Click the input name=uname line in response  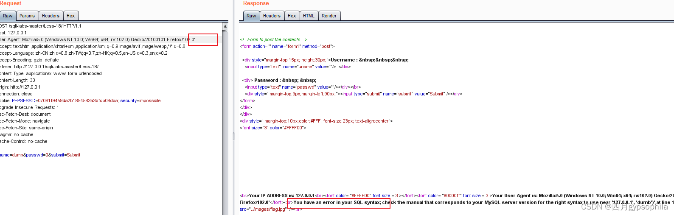(298, 67)
